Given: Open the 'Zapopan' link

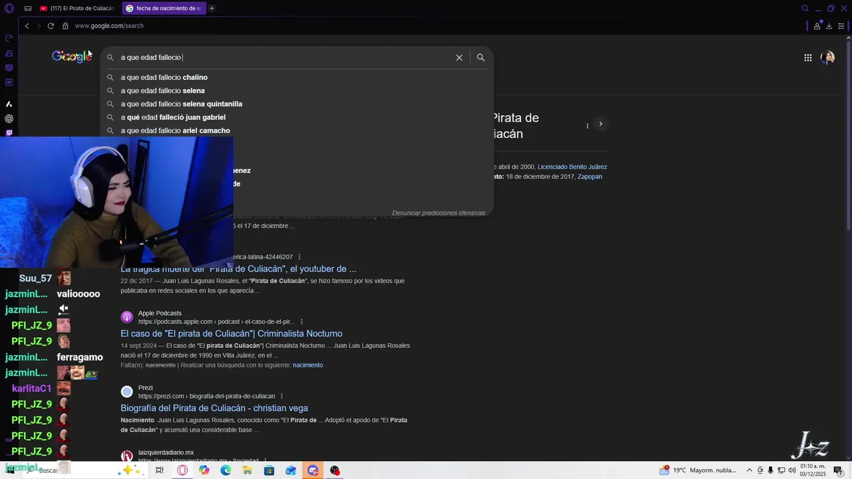Looking at the screenshot, I should [x=590, y=177].
